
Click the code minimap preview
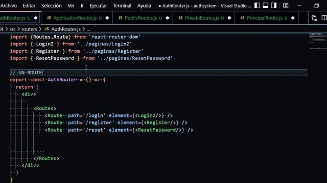click(x=318, y=41)
